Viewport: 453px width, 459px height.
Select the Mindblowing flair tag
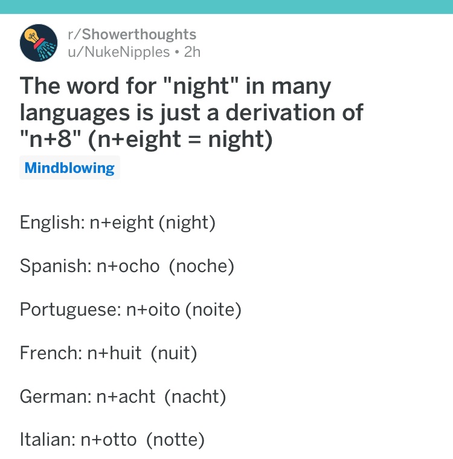tap(69, 168)
